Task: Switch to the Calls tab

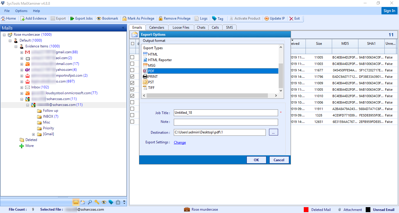Action: tap(215, 27)
